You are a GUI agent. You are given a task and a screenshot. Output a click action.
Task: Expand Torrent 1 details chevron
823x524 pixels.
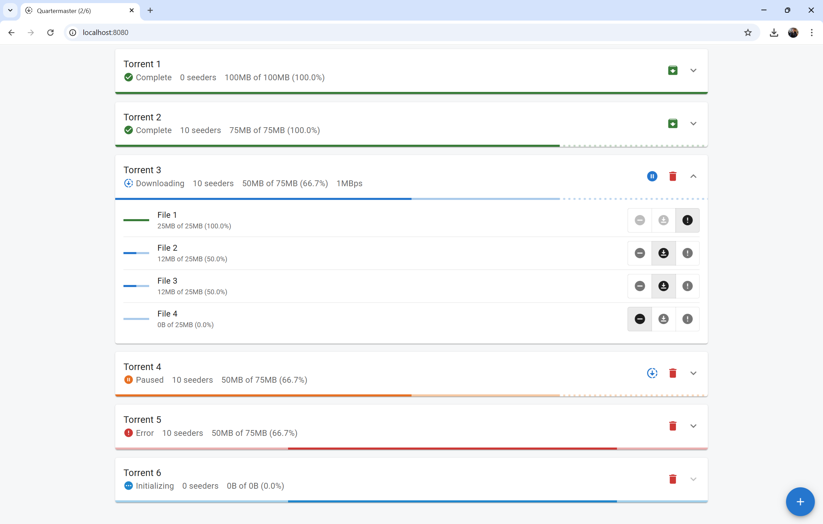coord(693,70)
